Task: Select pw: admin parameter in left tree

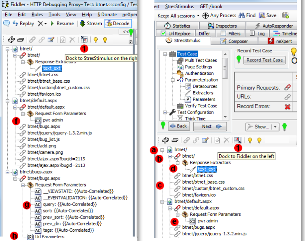Action: coord(53,120)
